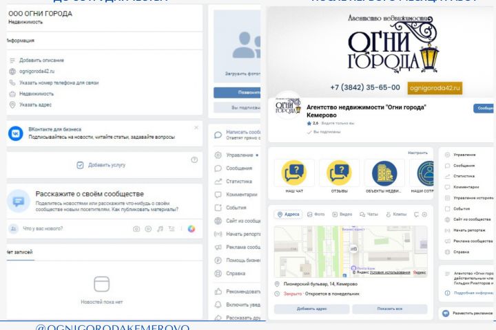This screenshot has height=330, width=496.
Task: Select the Адреса tab
Action: (x=288, y=214)
